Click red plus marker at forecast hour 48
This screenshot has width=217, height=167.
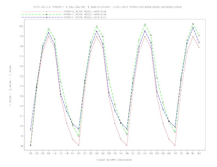tap(127, 145)
